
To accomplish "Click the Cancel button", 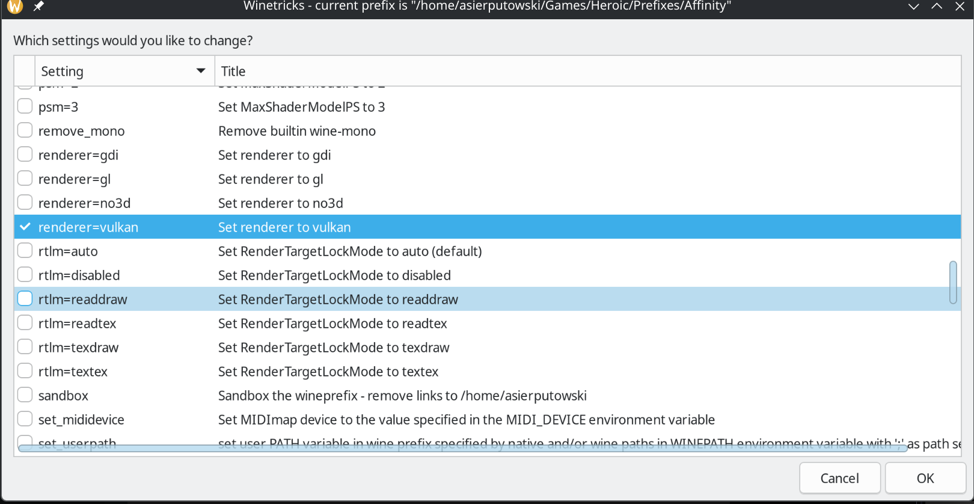I will pos(840,478).
